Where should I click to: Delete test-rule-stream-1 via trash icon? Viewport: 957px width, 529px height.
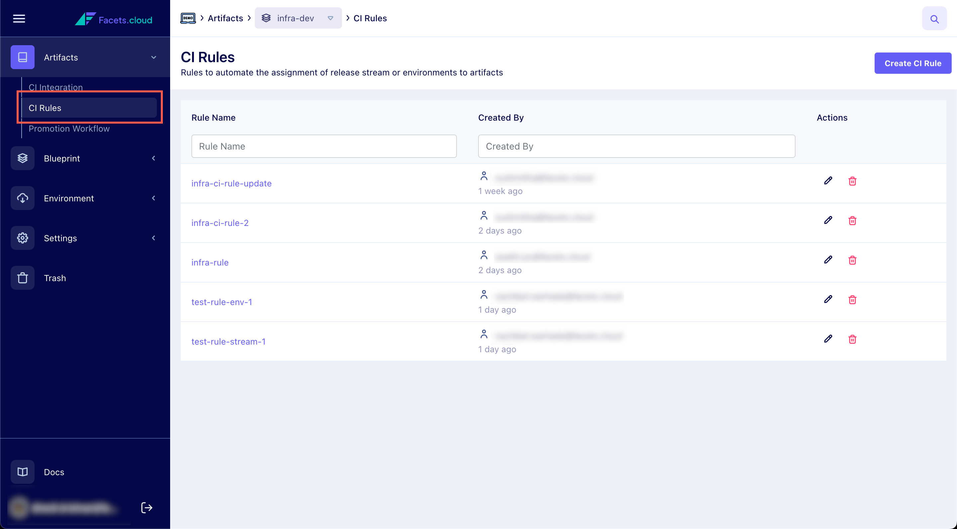(x=852, y=339)
